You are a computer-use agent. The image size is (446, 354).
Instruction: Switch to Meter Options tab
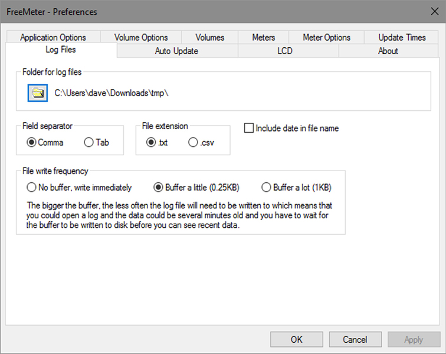click(327, 37)
